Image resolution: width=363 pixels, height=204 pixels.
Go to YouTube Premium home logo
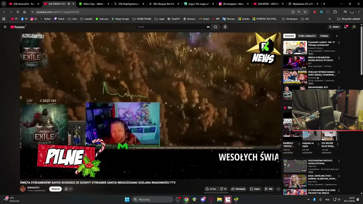pos(18,27)
